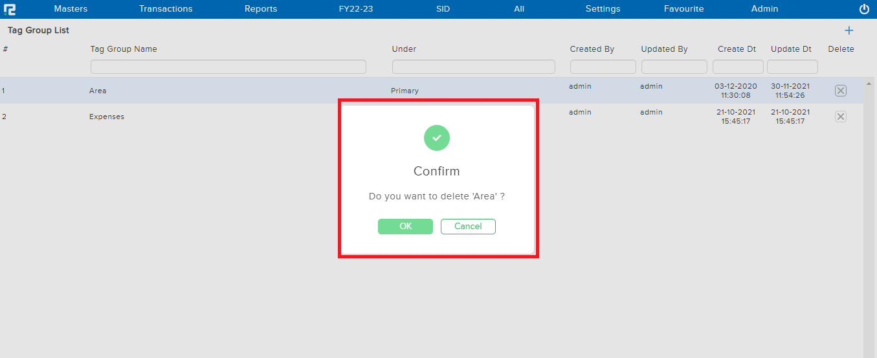
Task: Click the Created By filter field
Action: point(603,67)
